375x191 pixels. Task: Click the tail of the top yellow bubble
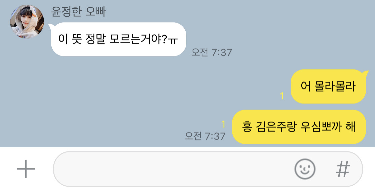[x=365, y=73]
